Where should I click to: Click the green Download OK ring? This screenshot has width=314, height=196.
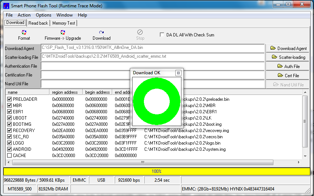coord(156,101)
